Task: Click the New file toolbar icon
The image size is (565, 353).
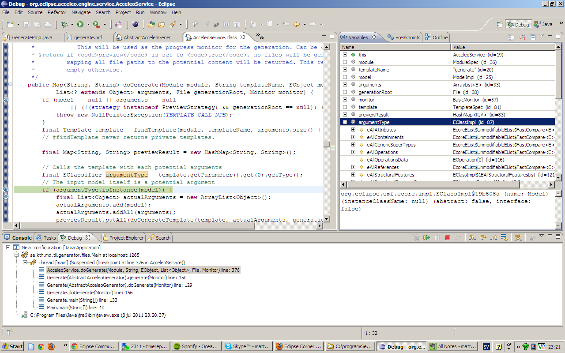Action: [10, 24]
